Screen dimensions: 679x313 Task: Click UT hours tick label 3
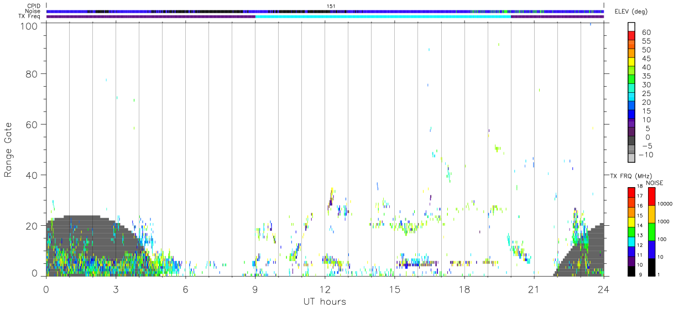tap(116, 289)
